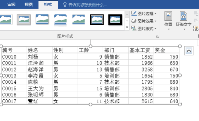Click the bonus value 880

174,82
